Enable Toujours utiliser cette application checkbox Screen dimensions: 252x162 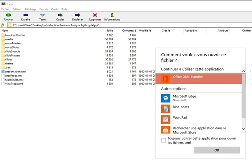(163, 140)
